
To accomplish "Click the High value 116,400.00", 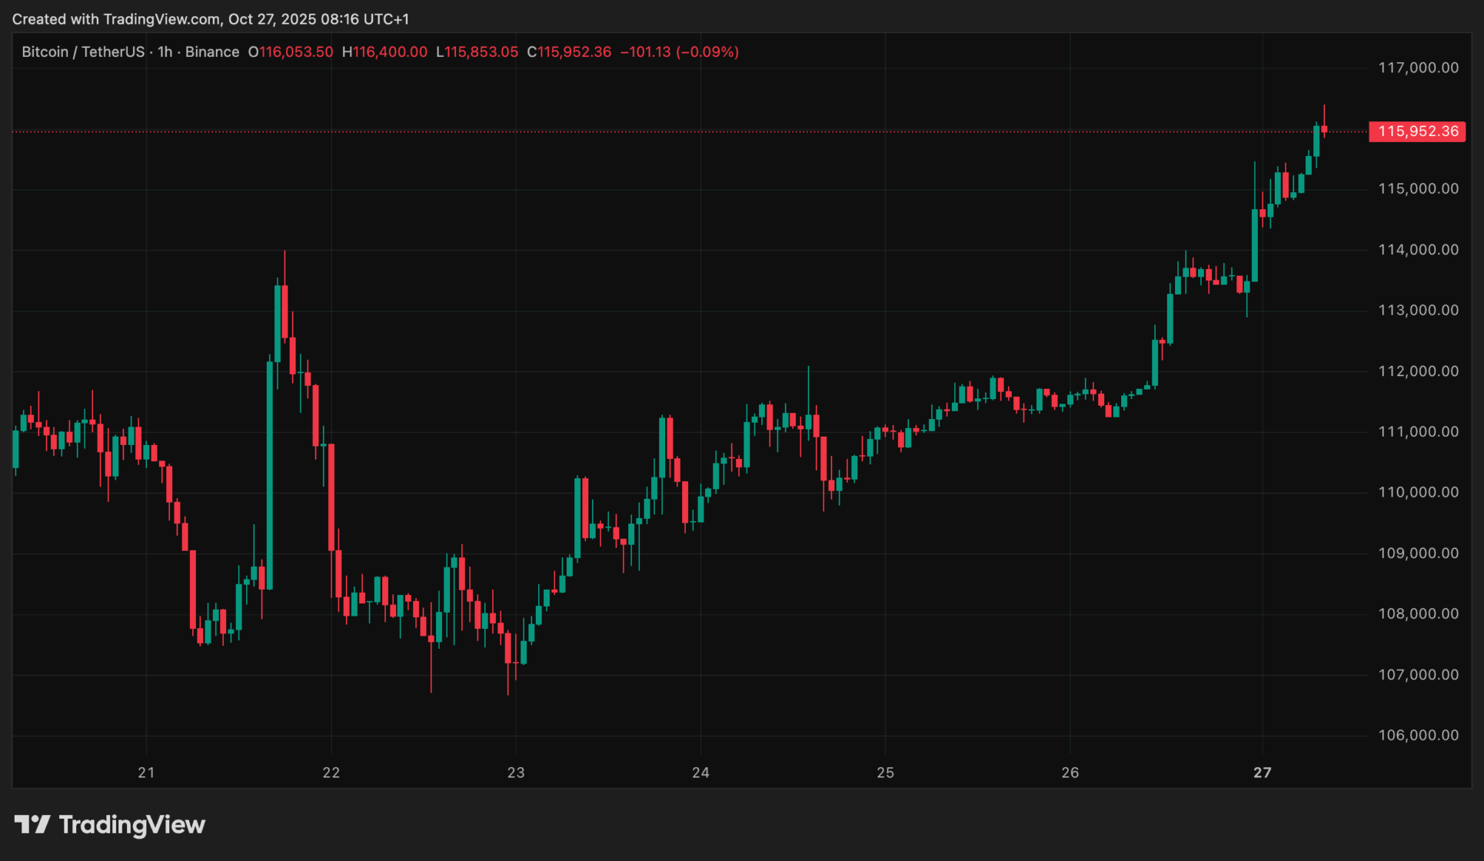I will 390,52.
